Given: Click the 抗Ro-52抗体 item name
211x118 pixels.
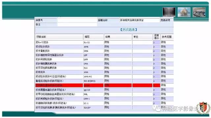Looking at the screenshot, I should coord(42,42).
